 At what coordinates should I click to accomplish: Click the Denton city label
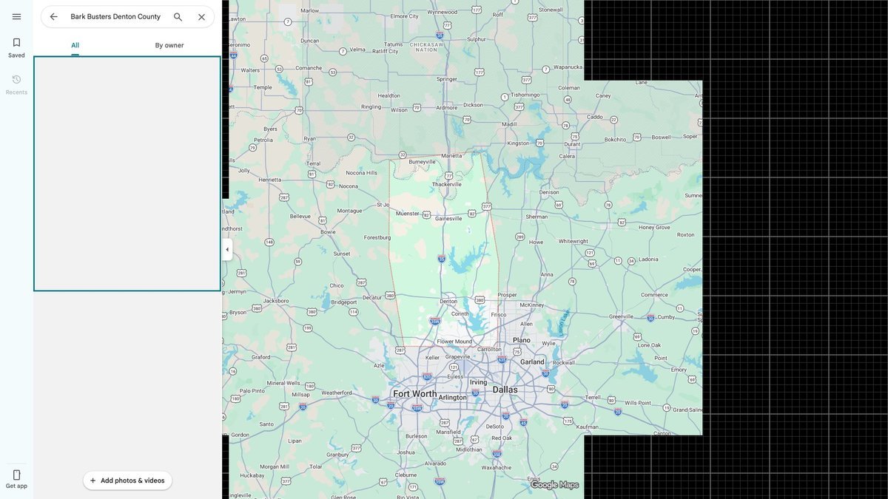point(448,302)
